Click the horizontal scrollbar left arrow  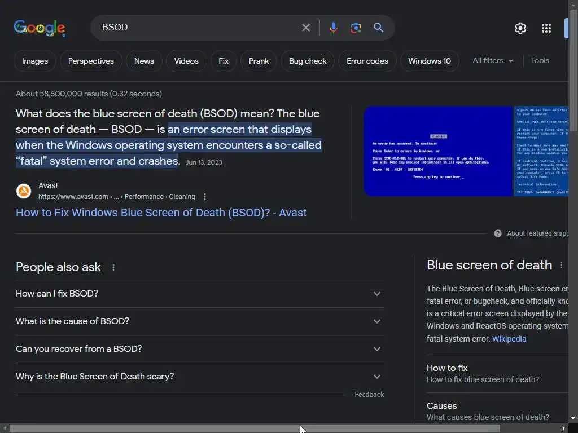click(x=4, y=428)
